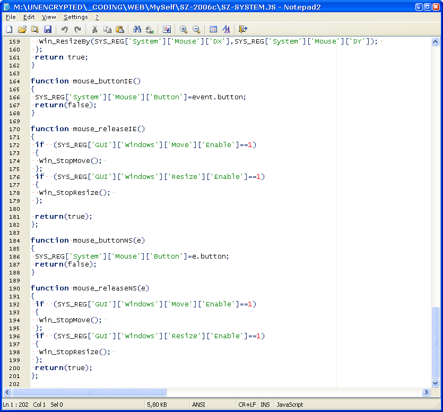
Task: Click the horizontal scrollbar thumb
Action: click(89, 392)
